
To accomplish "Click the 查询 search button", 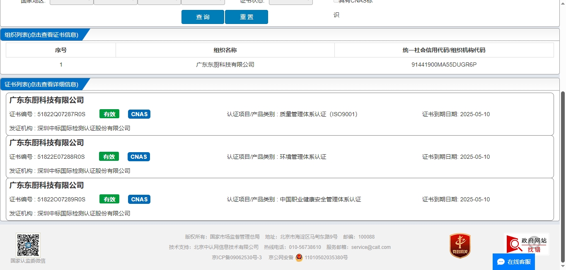I will pyautogui.click(x=203, y=17).
